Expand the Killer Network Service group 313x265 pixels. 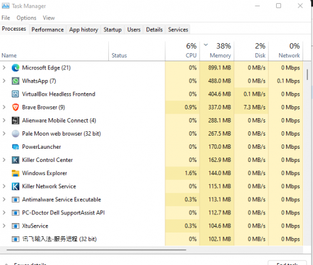coord(4,186)
